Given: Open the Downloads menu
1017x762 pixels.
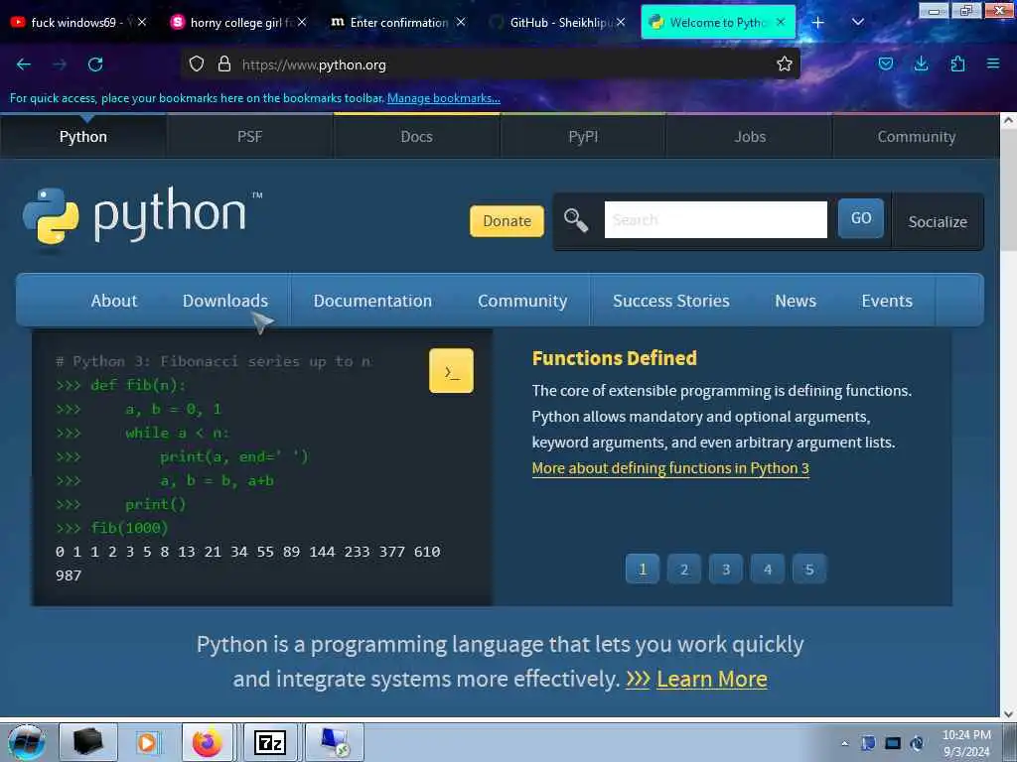Looking at the screenshot, I should (x=225, y=301).
